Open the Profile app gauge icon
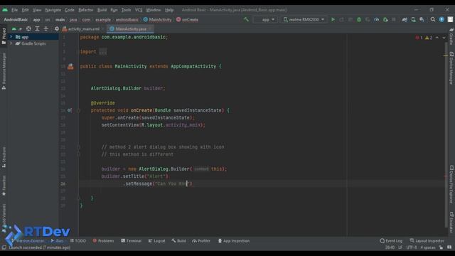This screenshot has width=455, height=256. 376,19
